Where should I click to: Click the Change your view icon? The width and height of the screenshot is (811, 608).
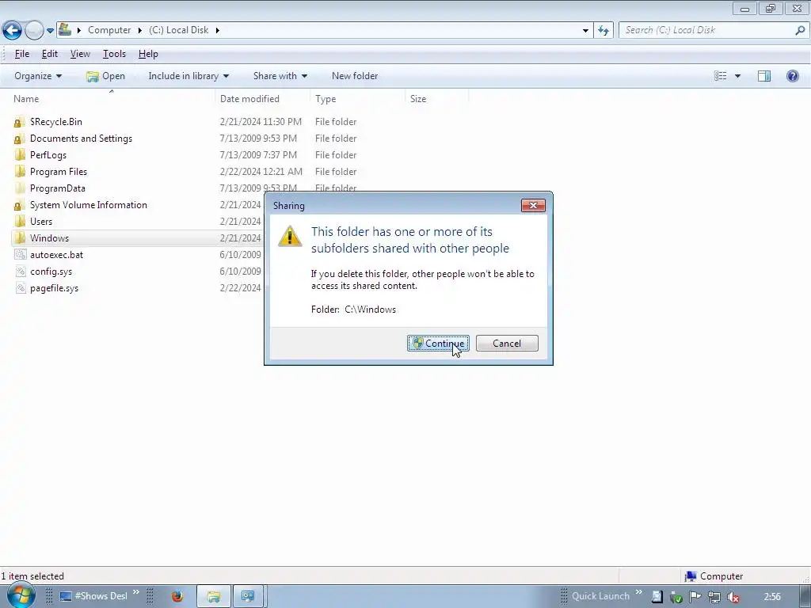click(721, 76)
